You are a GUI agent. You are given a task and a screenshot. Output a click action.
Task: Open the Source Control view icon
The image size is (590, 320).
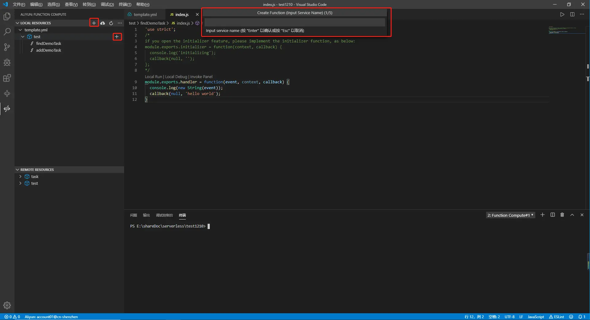tap(7, 47)
